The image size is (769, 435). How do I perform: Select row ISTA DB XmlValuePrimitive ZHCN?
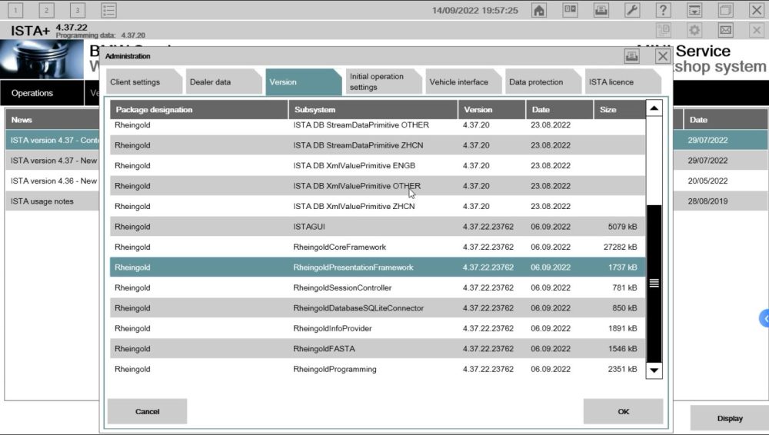[377, 207]
